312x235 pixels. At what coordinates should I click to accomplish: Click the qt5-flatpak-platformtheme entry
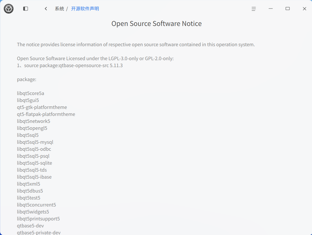(x=46, y=114)
